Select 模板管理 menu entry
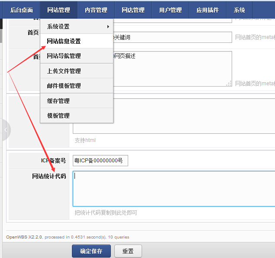Viewport: 275px width, 258px height. (77, 116)
